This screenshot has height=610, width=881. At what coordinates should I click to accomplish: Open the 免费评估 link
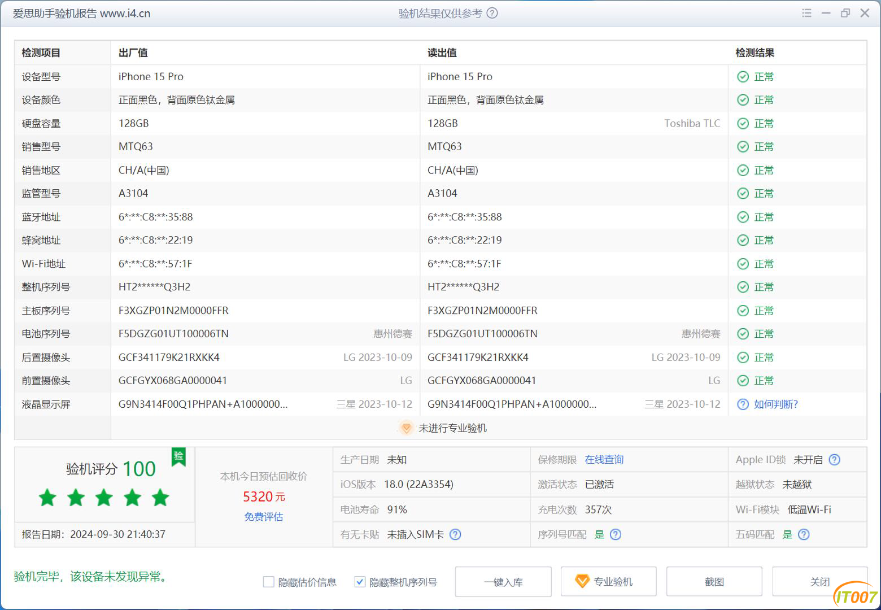pyautogui.click(x=264, y=517)
